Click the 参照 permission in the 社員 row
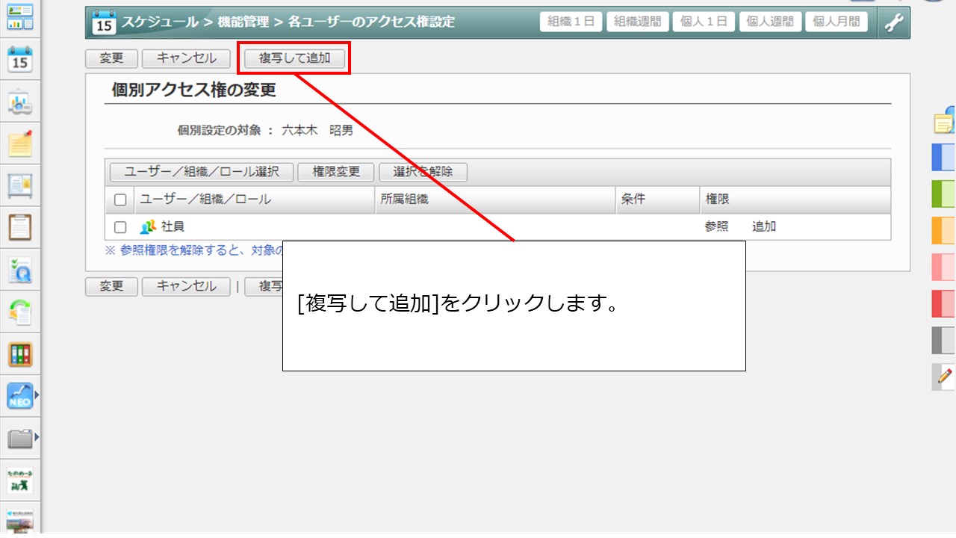956x538 pixels. click(x=717, y=226)
